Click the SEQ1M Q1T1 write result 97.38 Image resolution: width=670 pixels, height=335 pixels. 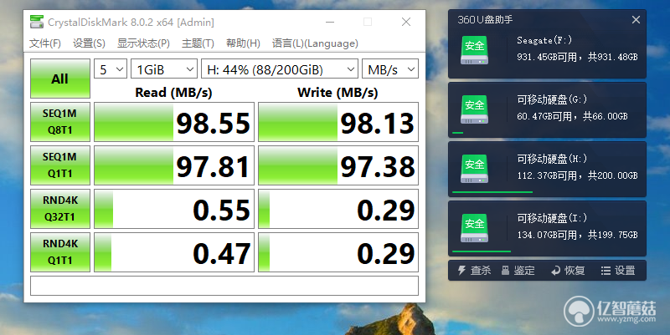[x=338, y=165]
